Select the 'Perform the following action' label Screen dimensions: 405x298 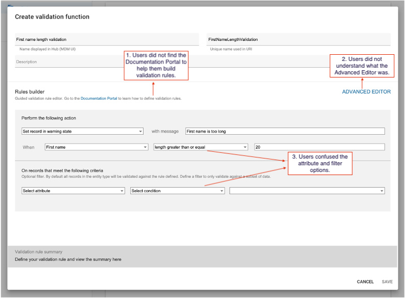point(49,118)
